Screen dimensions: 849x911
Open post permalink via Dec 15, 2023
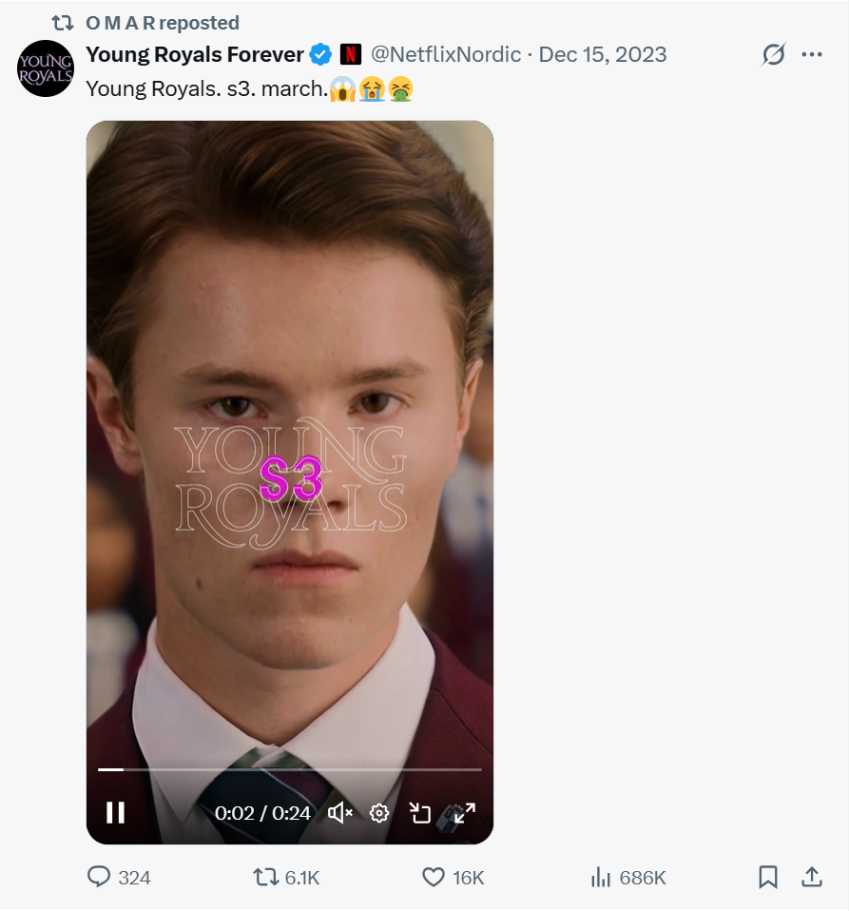tap(603, 54)
